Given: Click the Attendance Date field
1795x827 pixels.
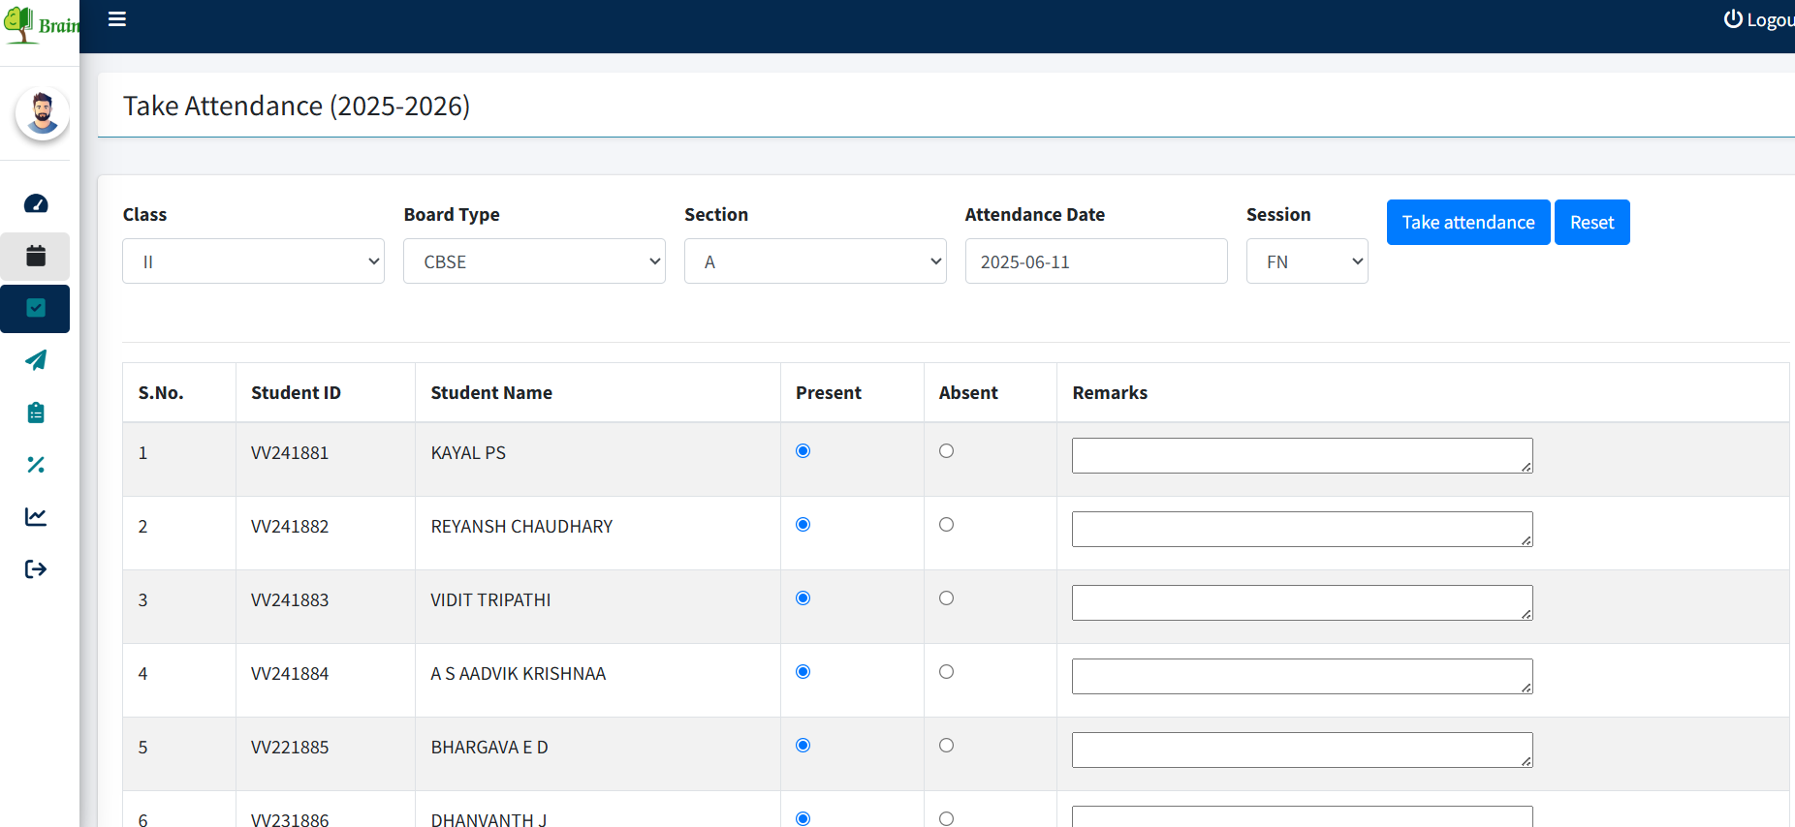Looking at the screenshot, I should [1095, 261].
